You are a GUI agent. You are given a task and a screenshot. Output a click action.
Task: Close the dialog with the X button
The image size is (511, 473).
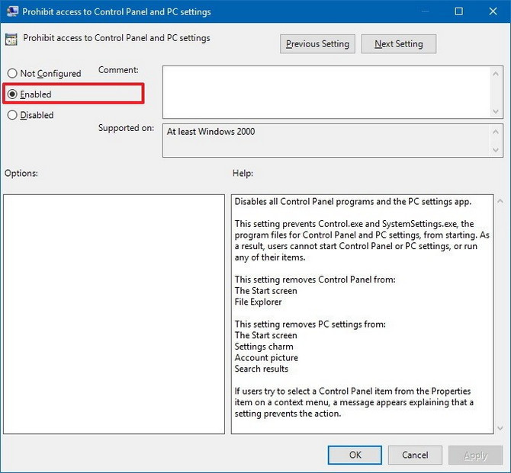[493, 11]
